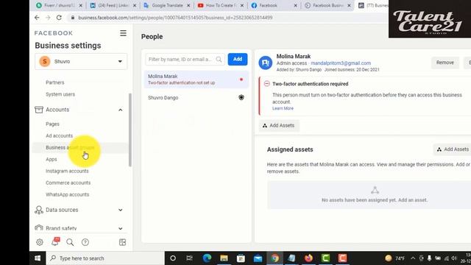Open Pages under Accounts

click(52, 124)
